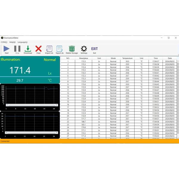Screen dimensions: 179x179
Task: Click the Import xls icon
Action: click(x=49, y=49)
